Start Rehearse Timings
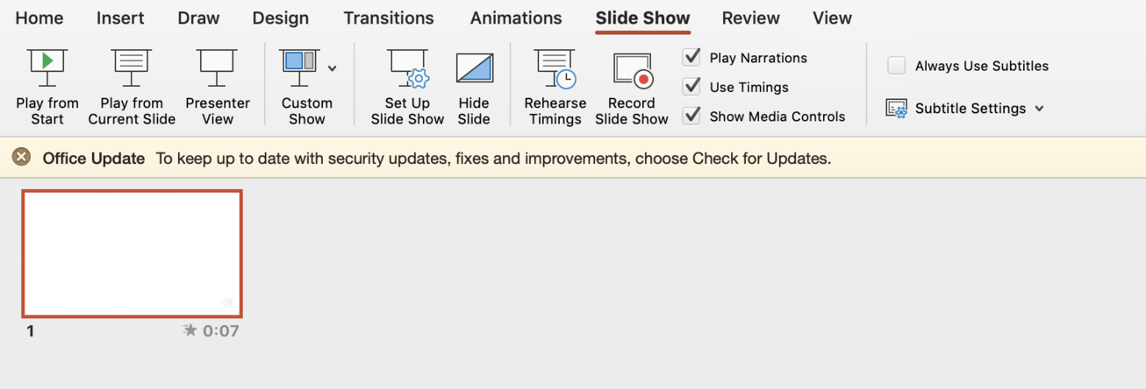This screenshot has height=389, width=1146. click(x=555, y=68)
